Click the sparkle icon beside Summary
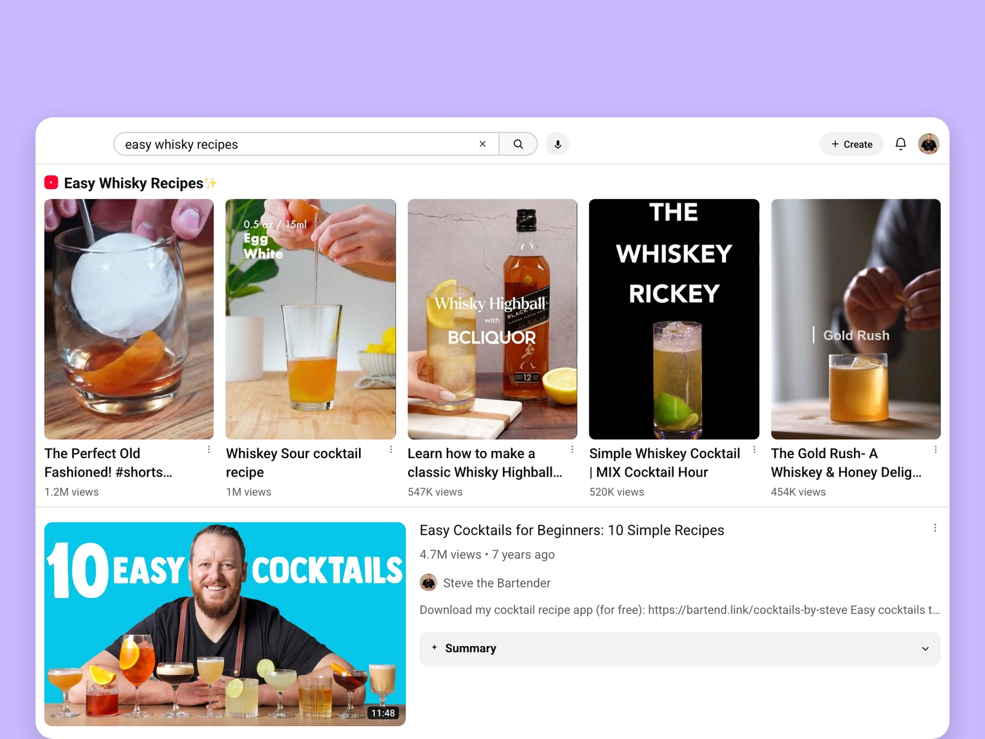This screenshot has height=739, width=985. 434,647
